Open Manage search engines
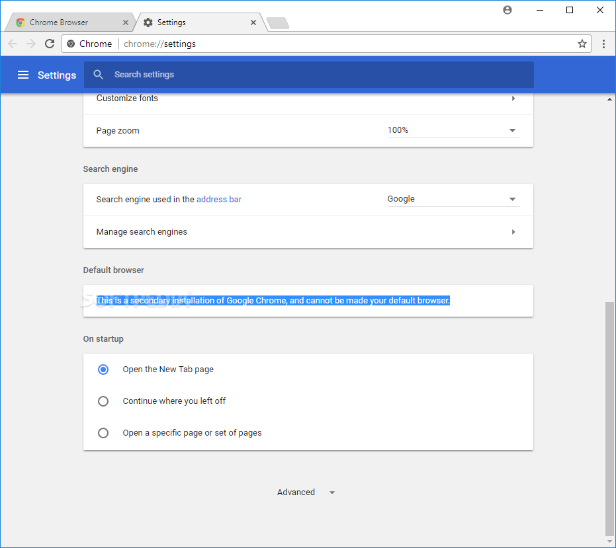This screenshot has width=616, height=548. (x=308, y=232)
